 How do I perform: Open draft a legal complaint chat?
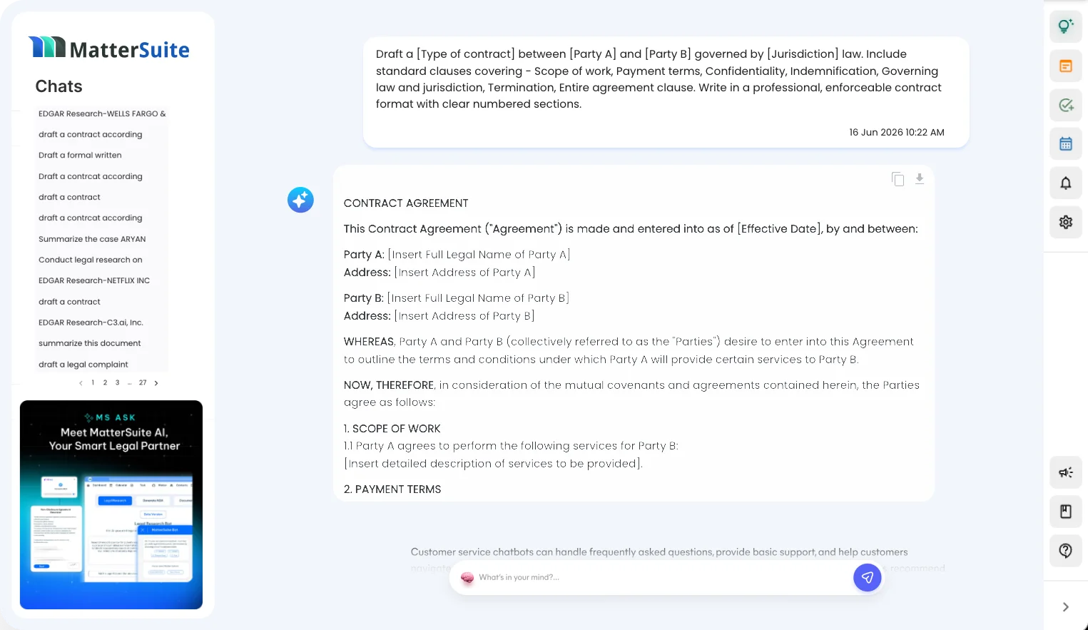coord(83,364)
